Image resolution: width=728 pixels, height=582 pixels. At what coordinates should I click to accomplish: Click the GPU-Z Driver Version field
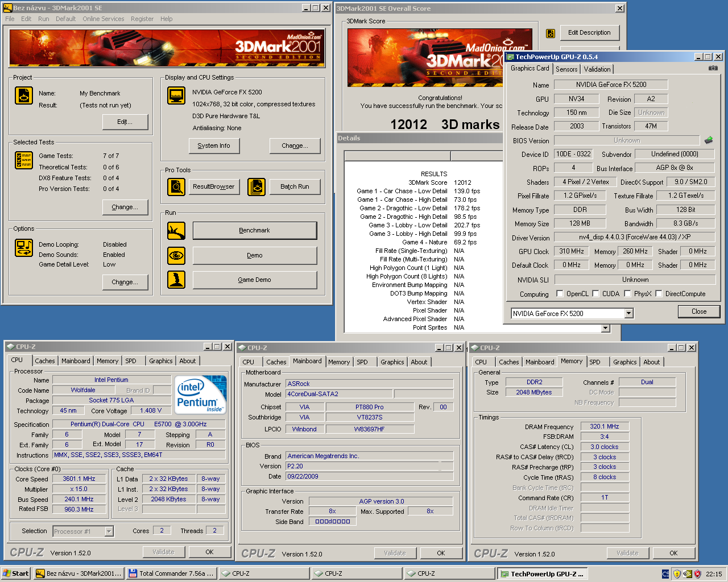635,237
